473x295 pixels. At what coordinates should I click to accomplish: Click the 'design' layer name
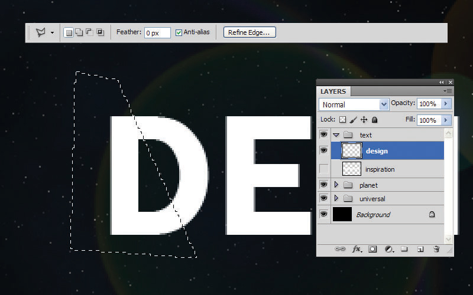click(377, 151)
